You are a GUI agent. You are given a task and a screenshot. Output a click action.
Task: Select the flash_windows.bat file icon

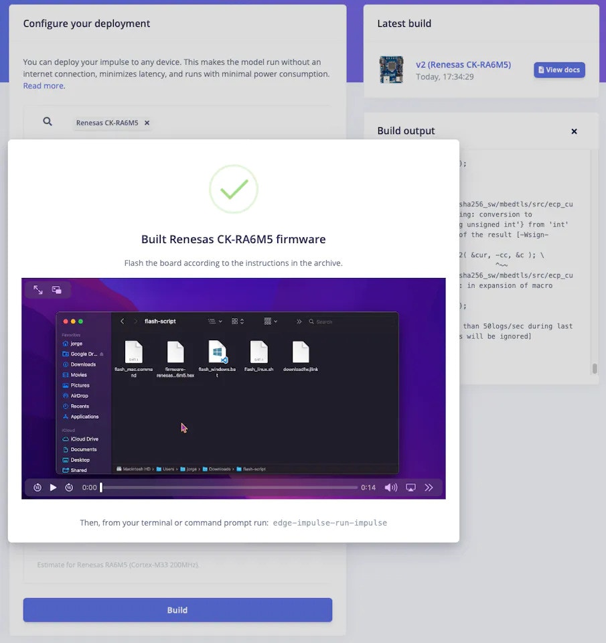(218, 352)
